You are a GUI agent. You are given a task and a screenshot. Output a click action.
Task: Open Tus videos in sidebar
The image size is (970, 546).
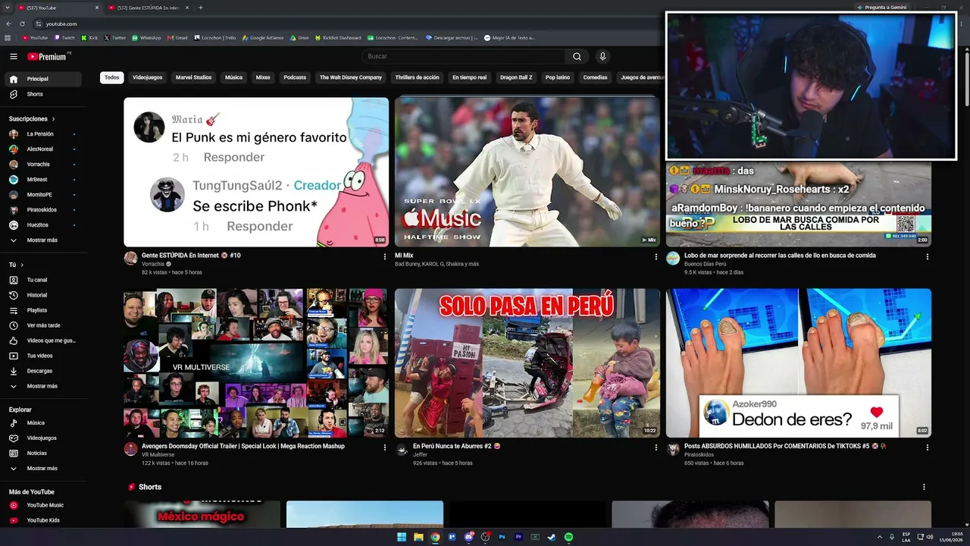(41, 356)
